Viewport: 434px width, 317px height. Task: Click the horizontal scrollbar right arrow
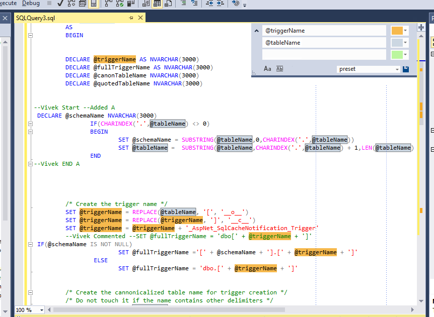click(412, 310)
